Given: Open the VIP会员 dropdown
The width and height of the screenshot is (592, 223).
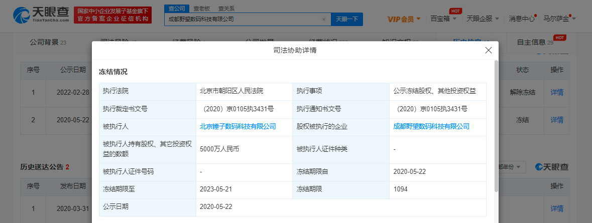Looking at the screenshot, I should pyautogui.click(x=404, y=19).
